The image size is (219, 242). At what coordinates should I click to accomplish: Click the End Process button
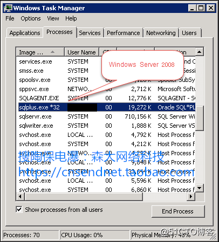[178, 211]
